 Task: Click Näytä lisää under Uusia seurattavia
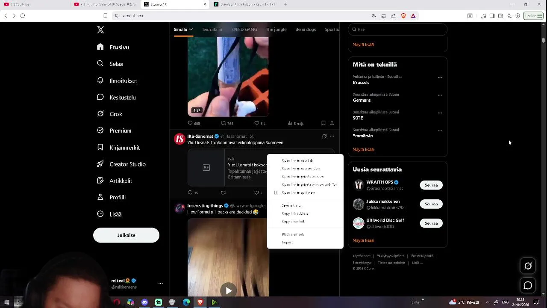tap(363, 240)
